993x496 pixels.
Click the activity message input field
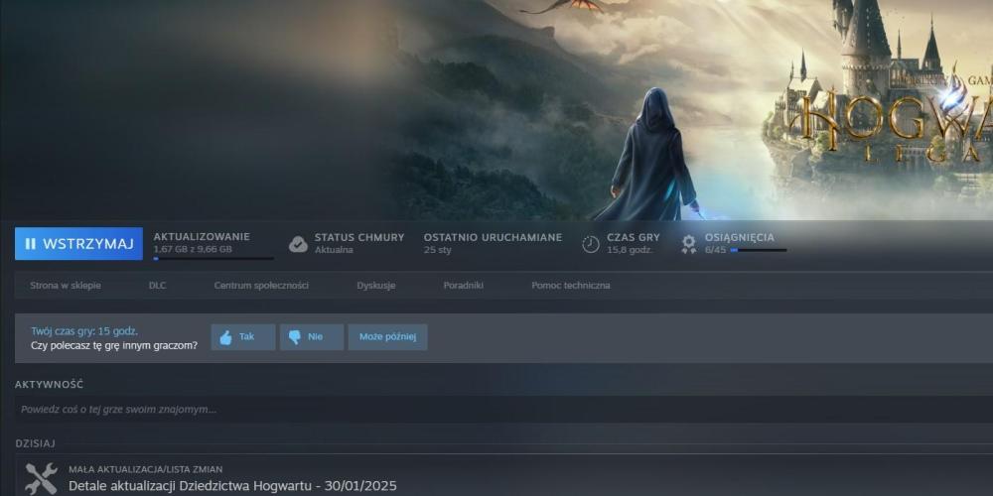[503, 410]
